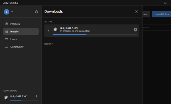Click the Unity logo in active download
171x104 pixels.
pyautogui.click(x=55, y=30)
